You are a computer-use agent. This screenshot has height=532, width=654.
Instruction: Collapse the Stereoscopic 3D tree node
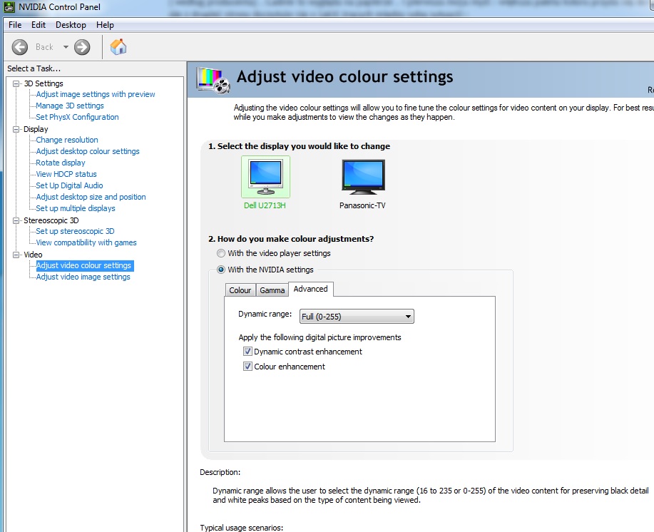[16, 220]
